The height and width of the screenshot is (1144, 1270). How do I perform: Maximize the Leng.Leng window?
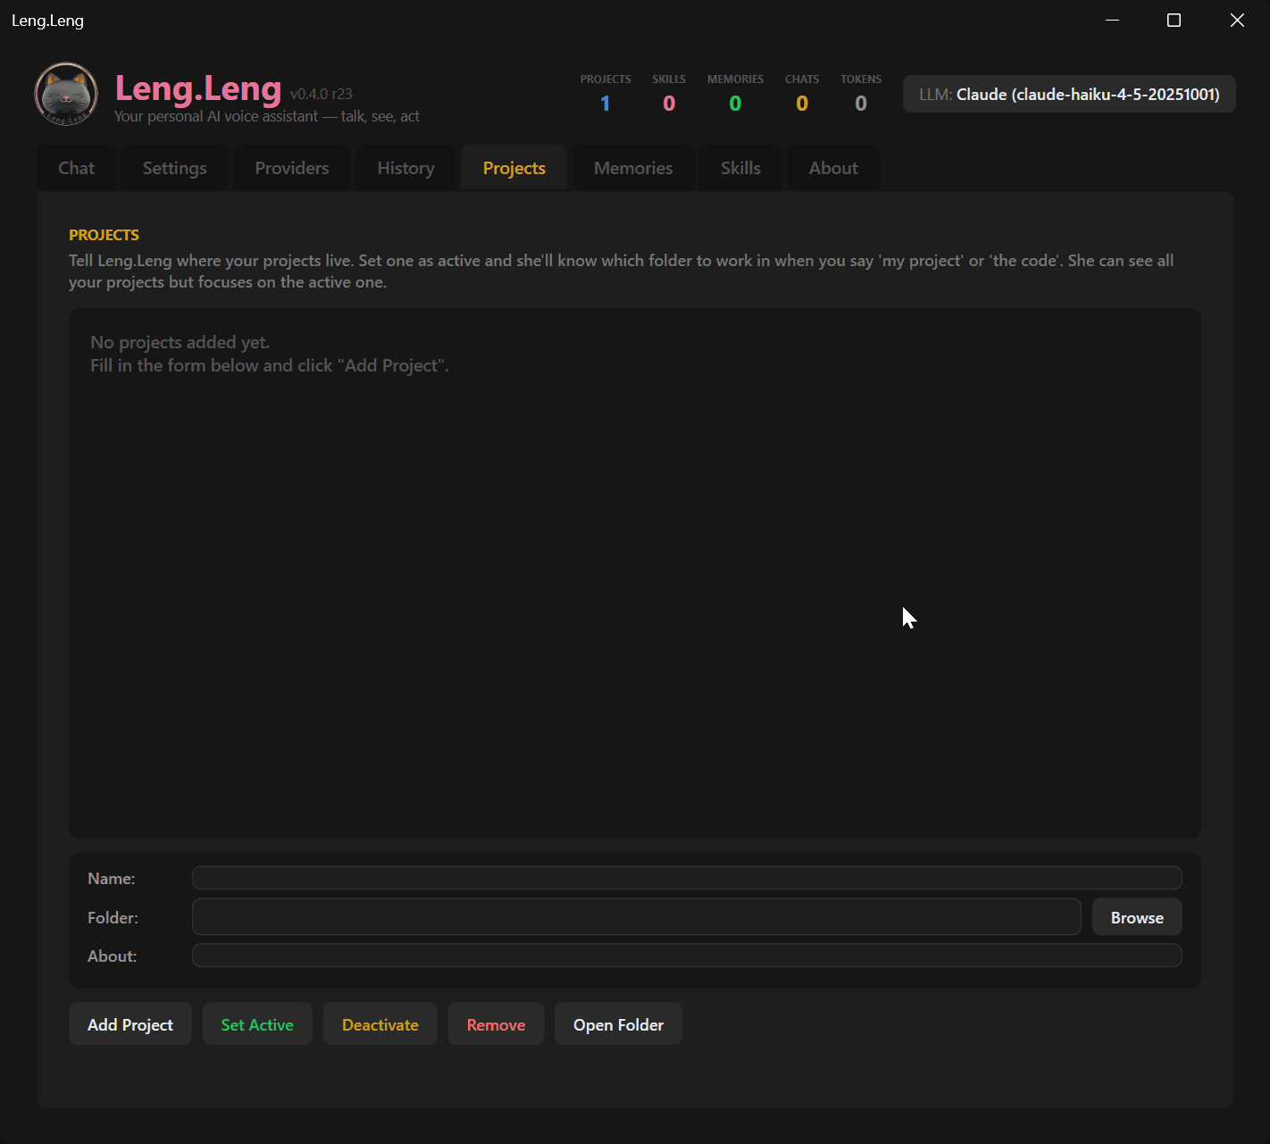point(1174,21)
